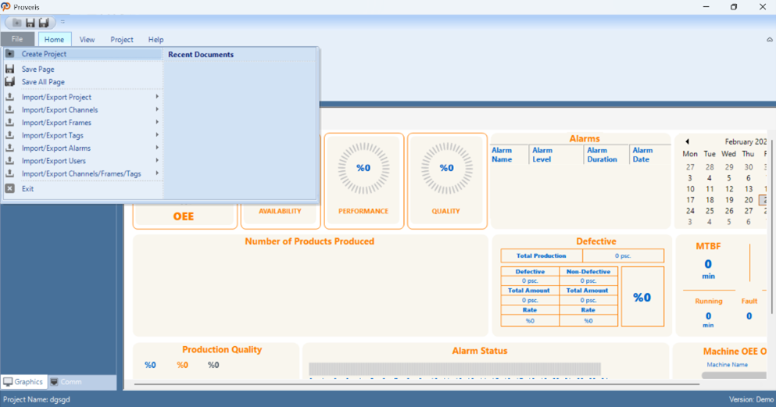Switch to the Comm bottom tab

pyautogui.click(x=66, y=382)
